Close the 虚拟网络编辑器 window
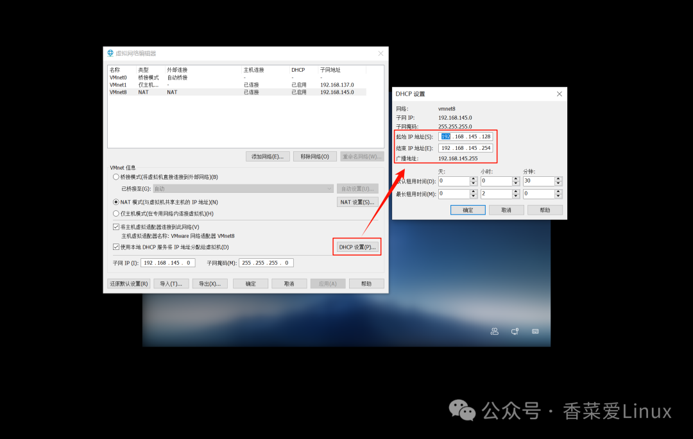 coord(381,53)
